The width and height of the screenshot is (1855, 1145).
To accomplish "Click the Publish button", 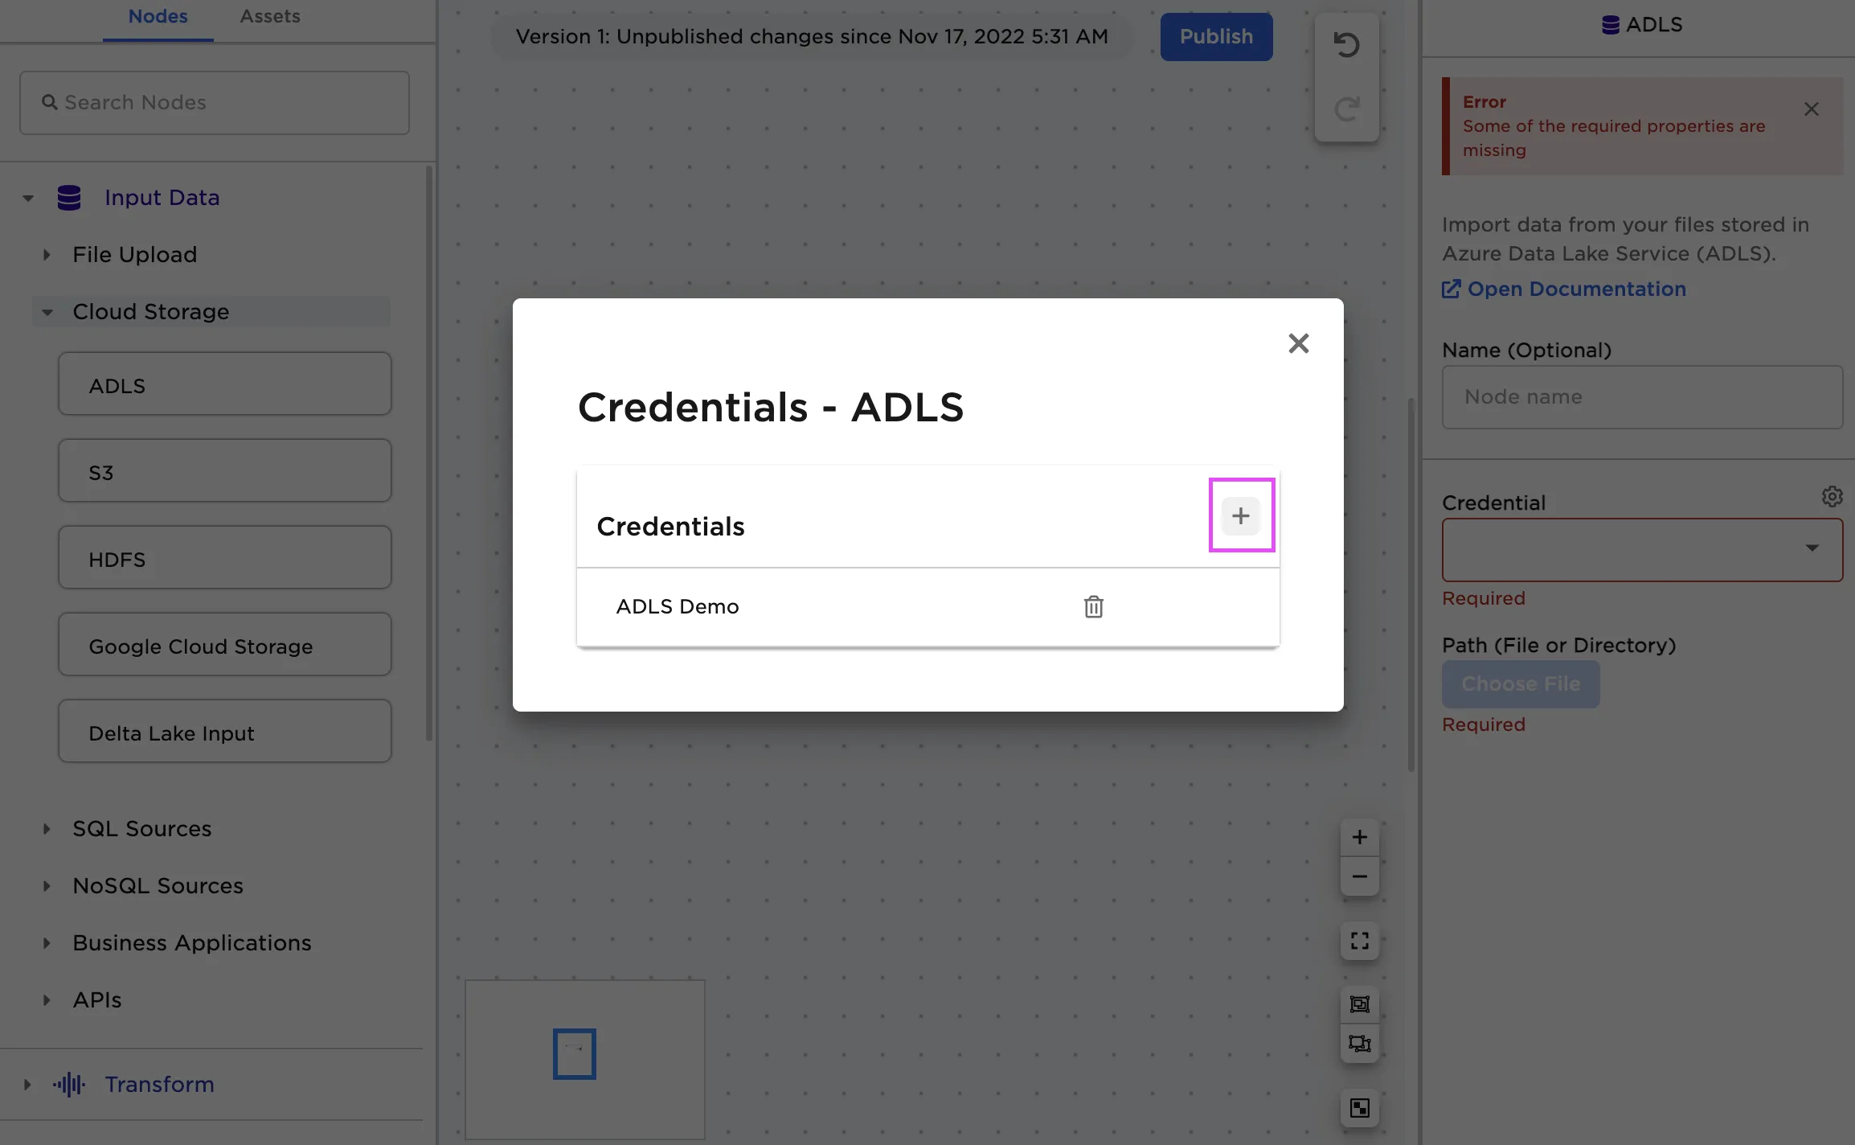I will click(1215, 37).
